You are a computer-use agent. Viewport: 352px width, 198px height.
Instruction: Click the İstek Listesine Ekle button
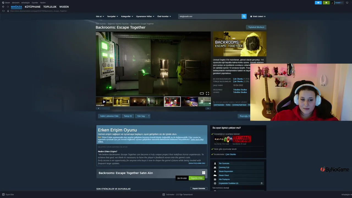point(109,116)
